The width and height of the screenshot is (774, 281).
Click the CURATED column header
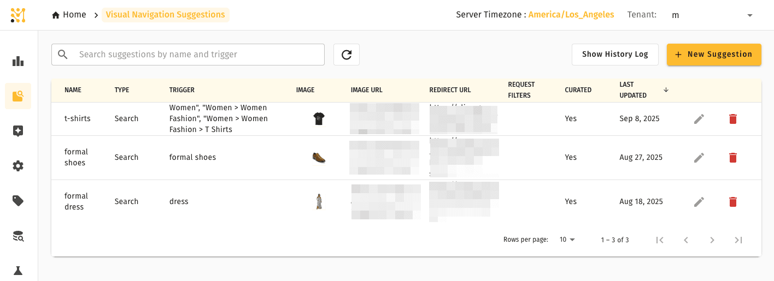(578, 90)
